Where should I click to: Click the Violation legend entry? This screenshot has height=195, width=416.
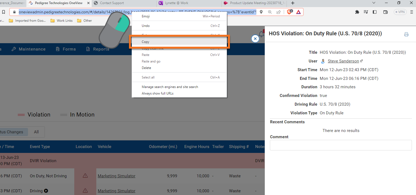point(34,115)
